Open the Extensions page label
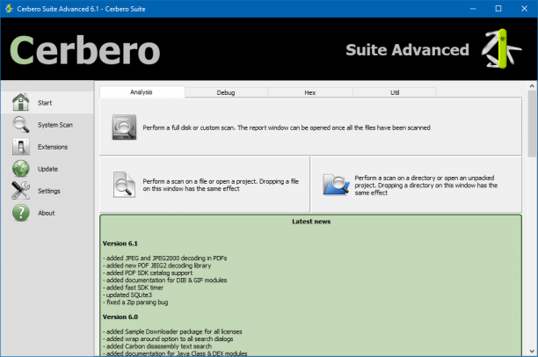Image resolution: width=538 pixels, height=357 pixels. point(53,147)
